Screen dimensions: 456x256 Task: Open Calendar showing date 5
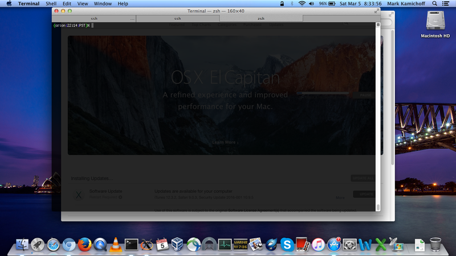click(162, 245)
